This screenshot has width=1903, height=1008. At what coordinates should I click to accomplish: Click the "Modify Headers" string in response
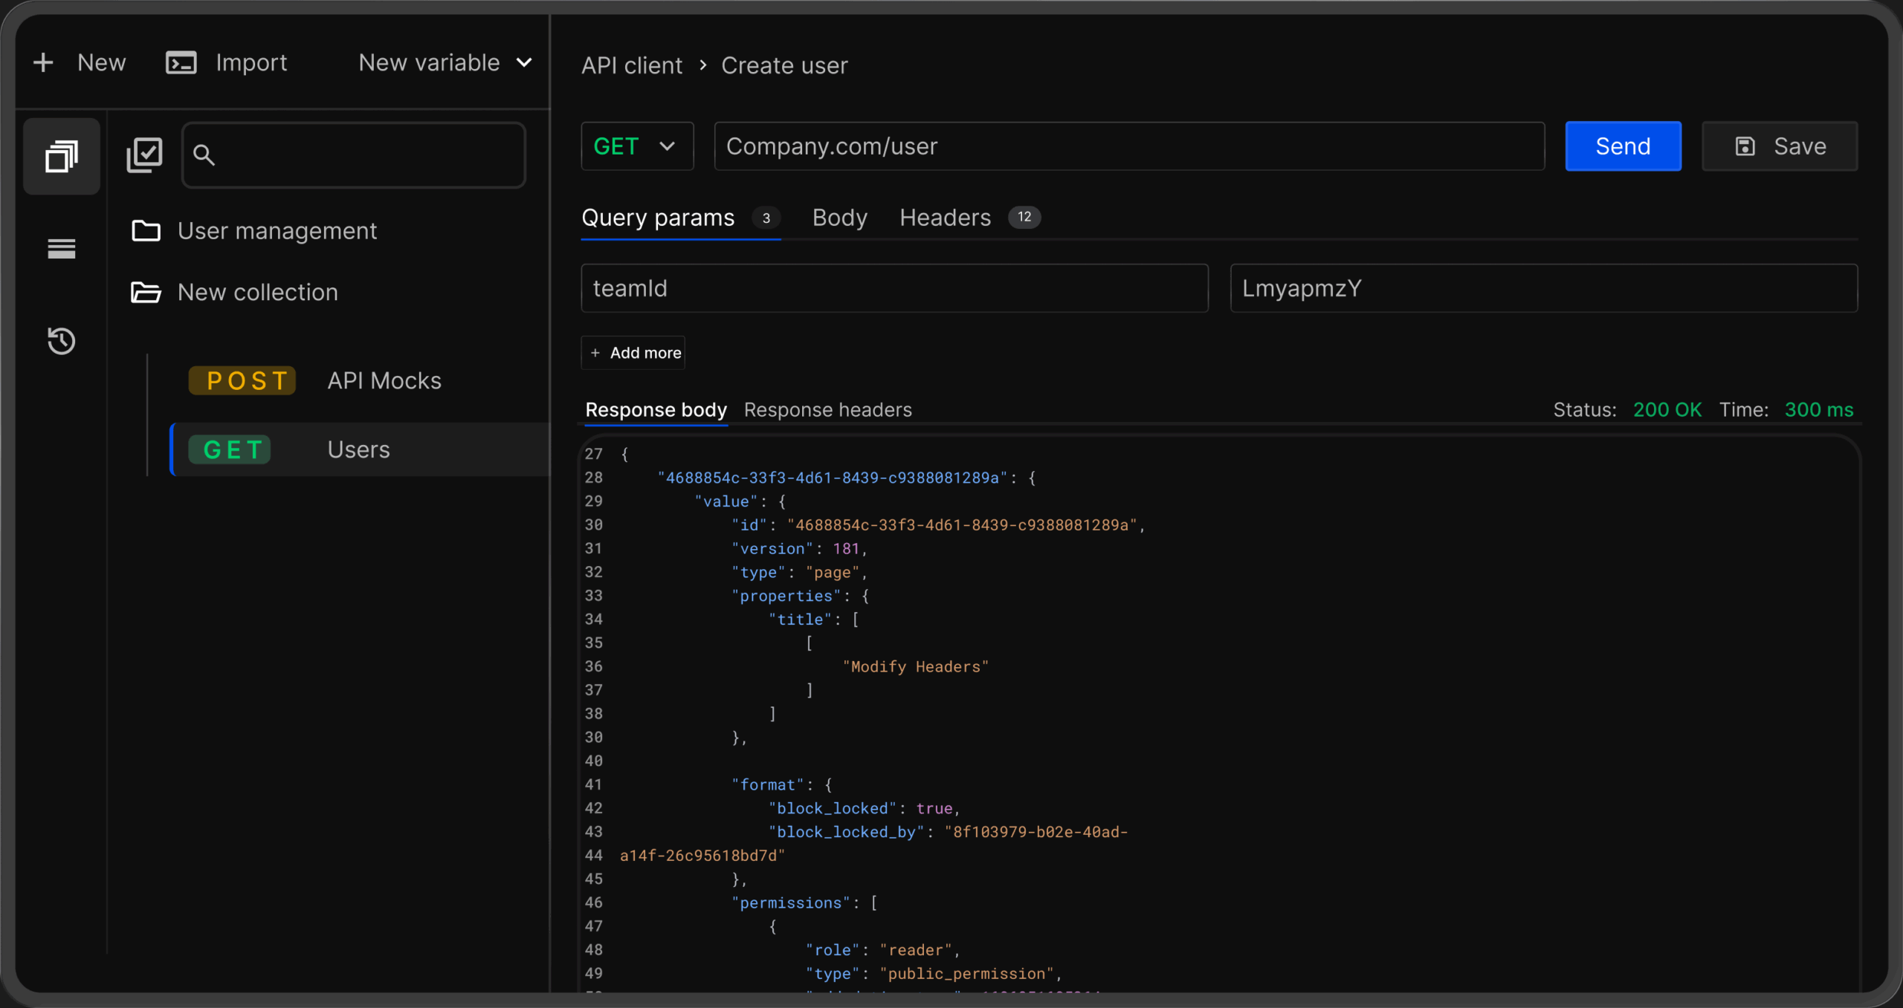pos(916,667)
